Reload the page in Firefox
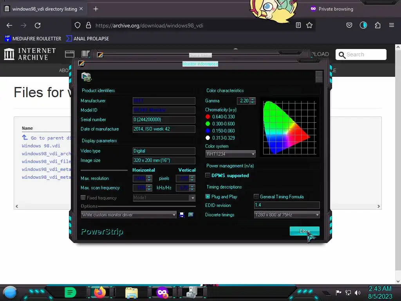The height and width of the screenshot is (301, 401). click(x=38, y=25)
